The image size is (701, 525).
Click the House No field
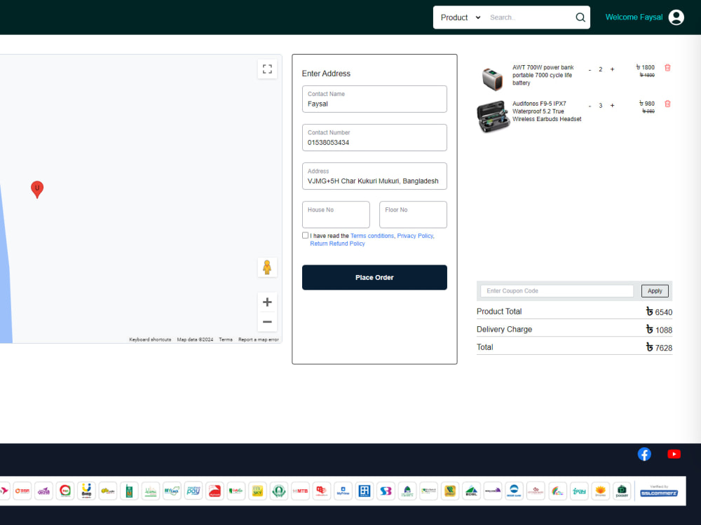pyautogui.click(x=336, y=215)
